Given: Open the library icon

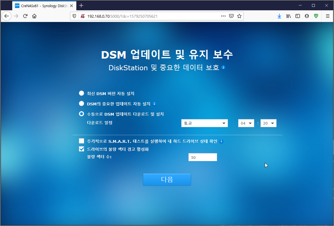Looking at the screenshot, I should pyautogui.click(x=289, y=16).
